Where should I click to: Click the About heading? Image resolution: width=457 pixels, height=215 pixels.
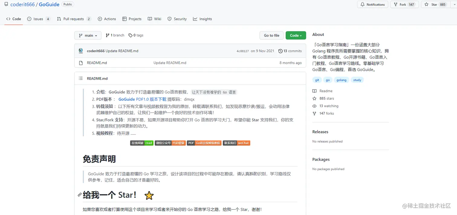pos(318,35)
